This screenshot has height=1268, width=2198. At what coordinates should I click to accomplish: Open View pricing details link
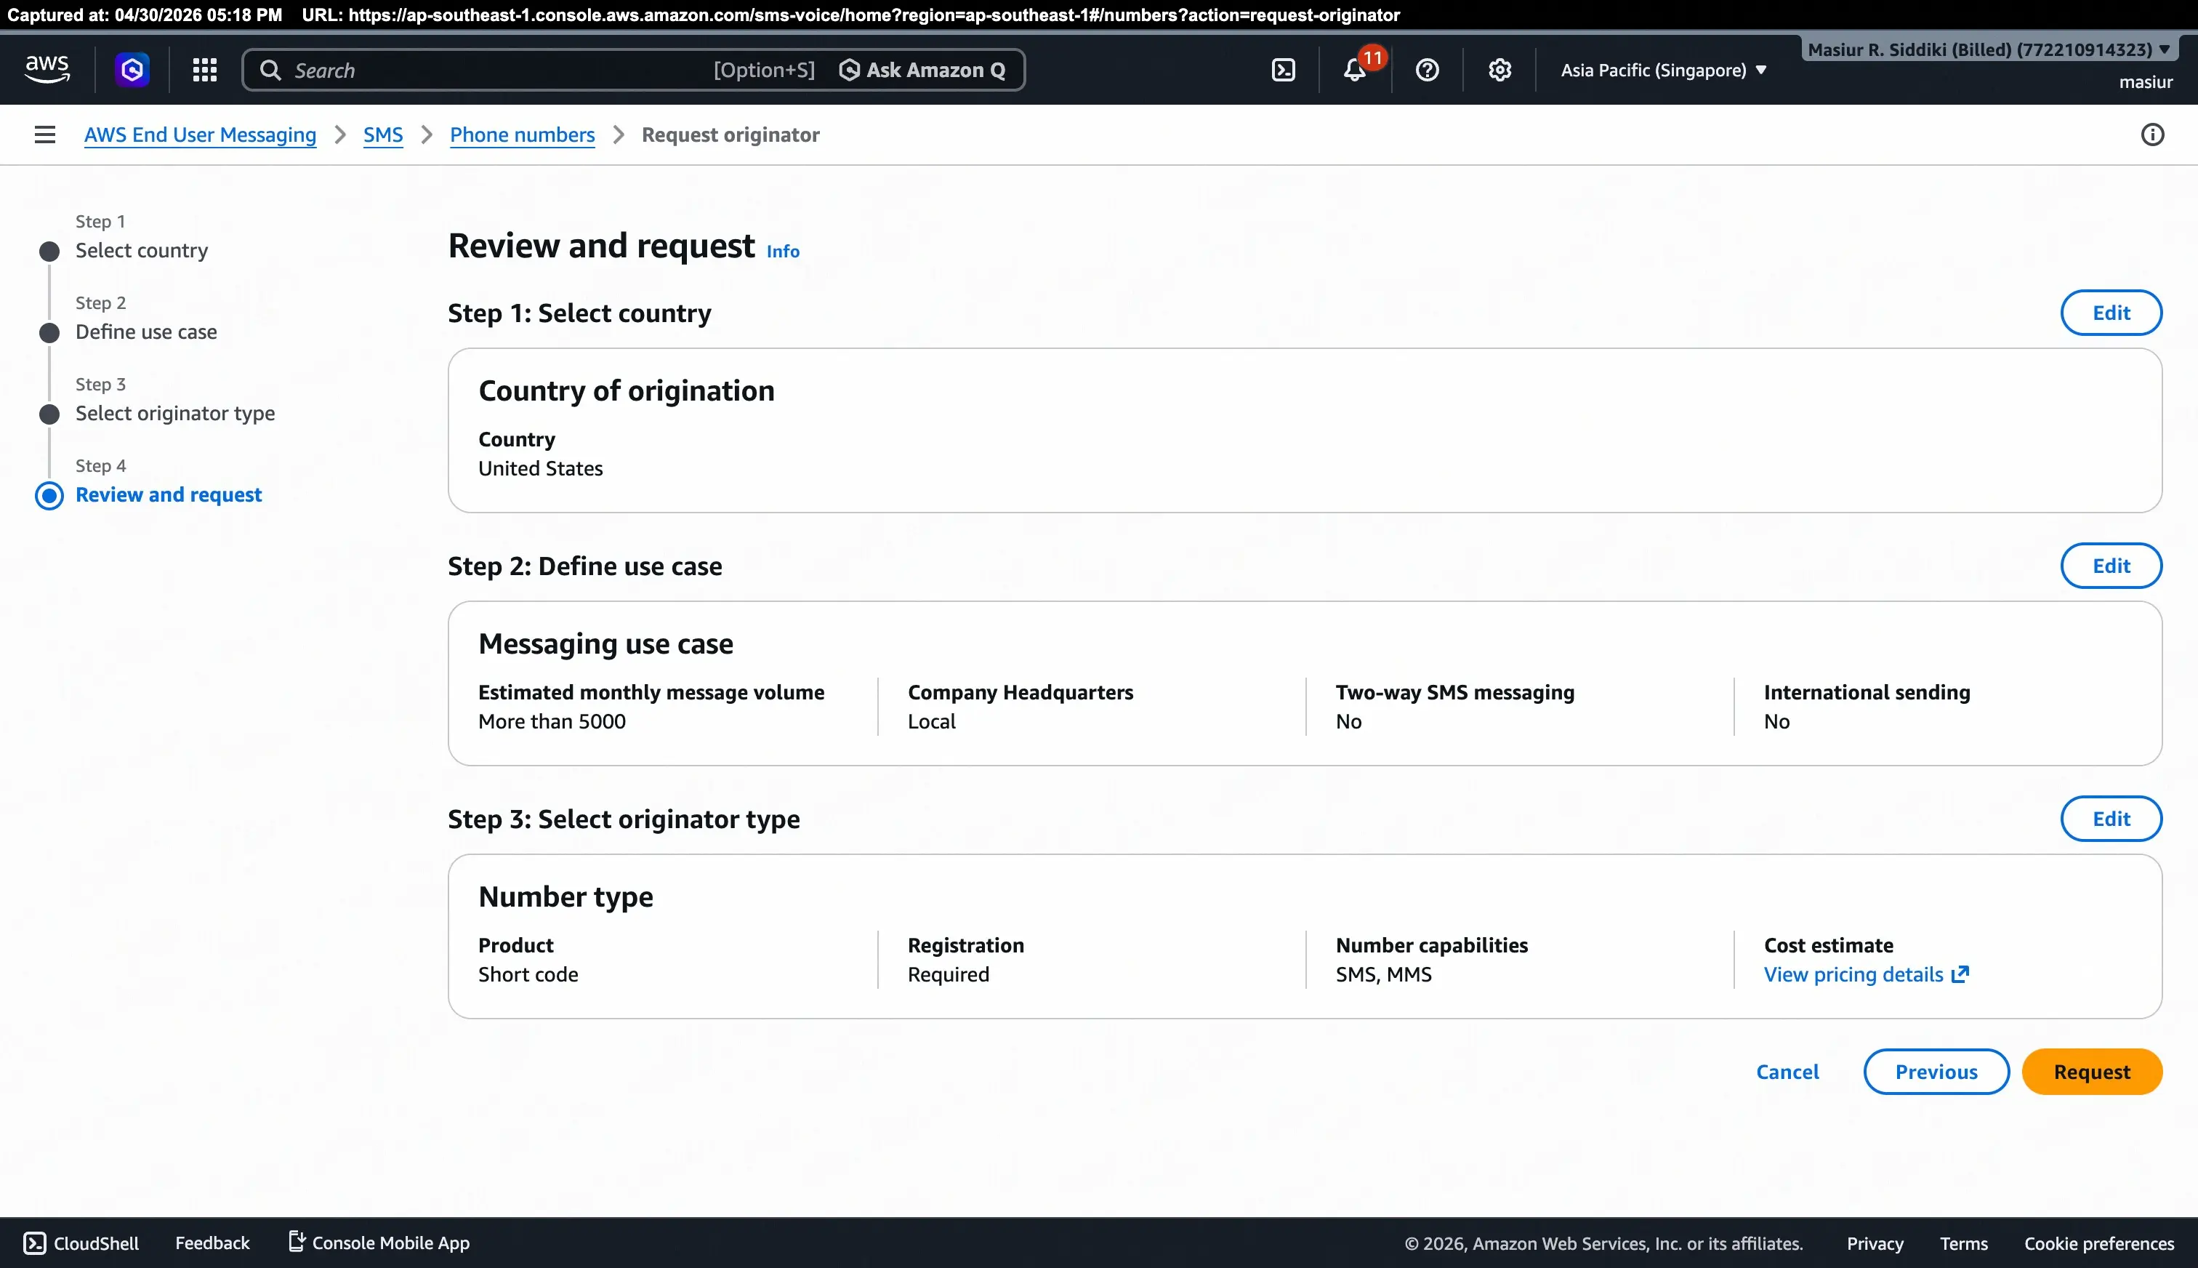(x=1853, y=974)
